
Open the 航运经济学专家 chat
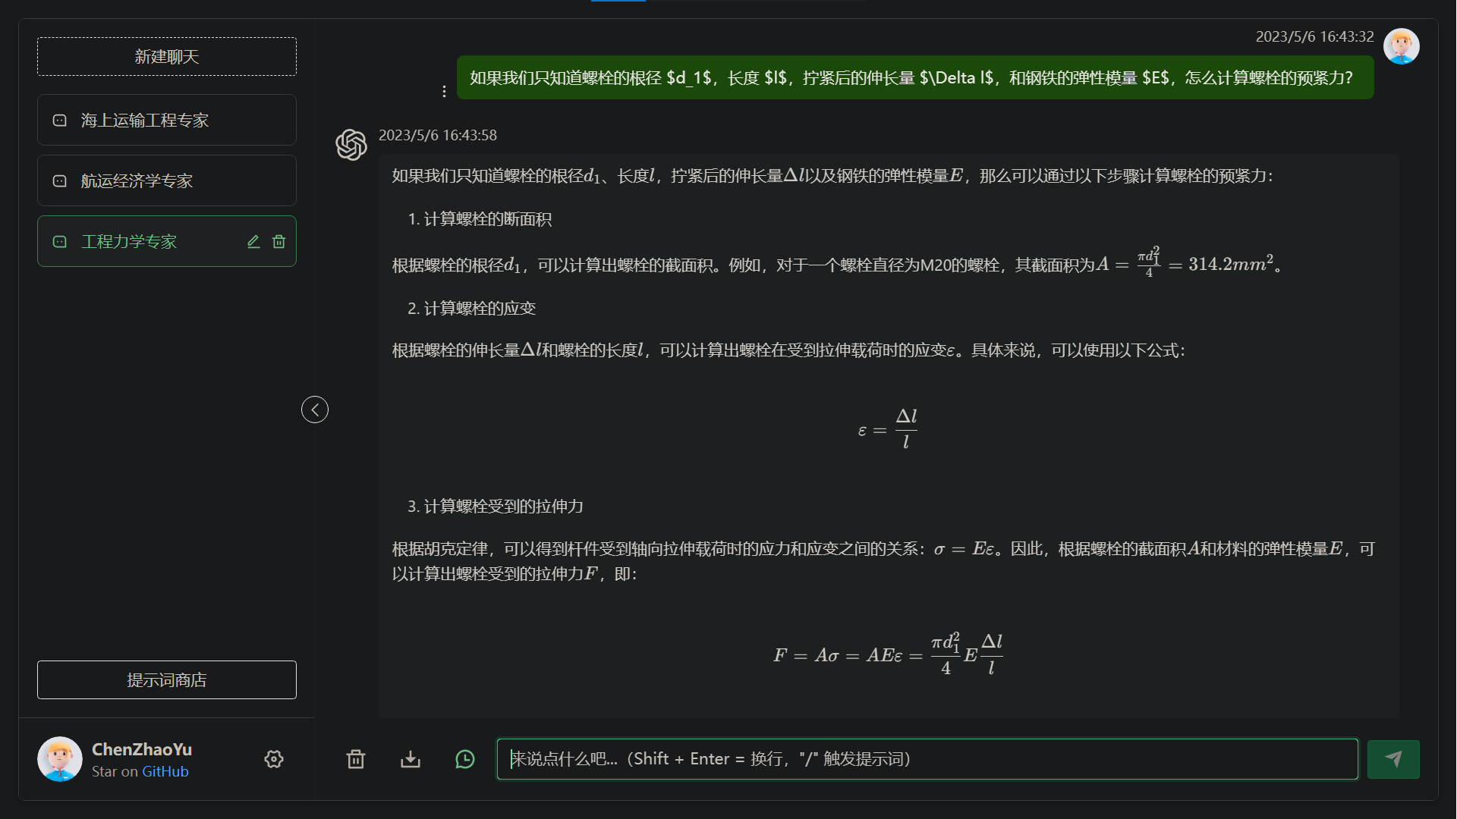[x=167, y=180]
